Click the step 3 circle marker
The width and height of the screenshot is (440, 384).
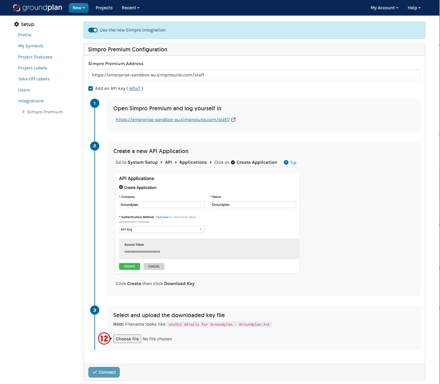(x=95, y=310)
